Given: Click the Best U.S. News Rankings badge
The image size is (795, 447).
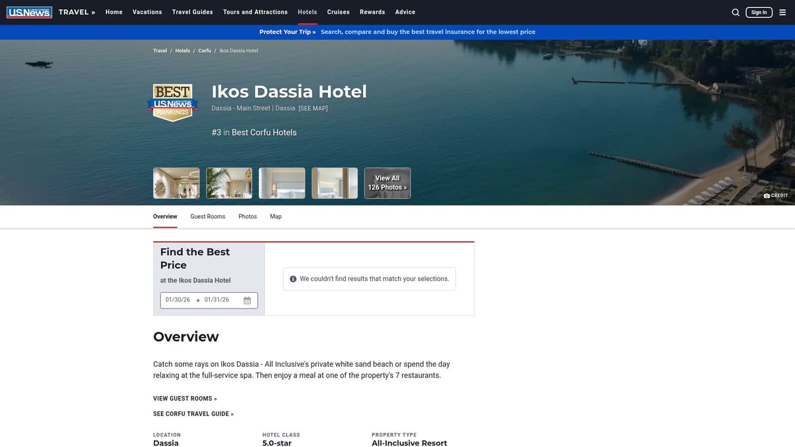Looking at the screenshot, I should point(172,101).
